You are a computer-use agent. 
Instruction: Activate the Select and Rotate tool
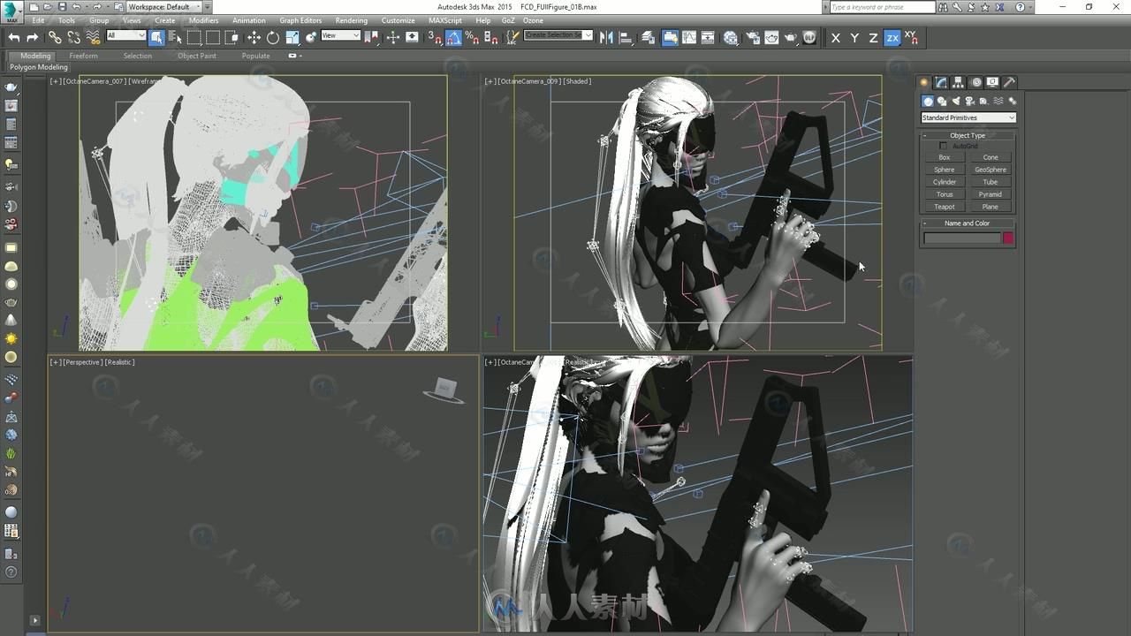[273, 37]
